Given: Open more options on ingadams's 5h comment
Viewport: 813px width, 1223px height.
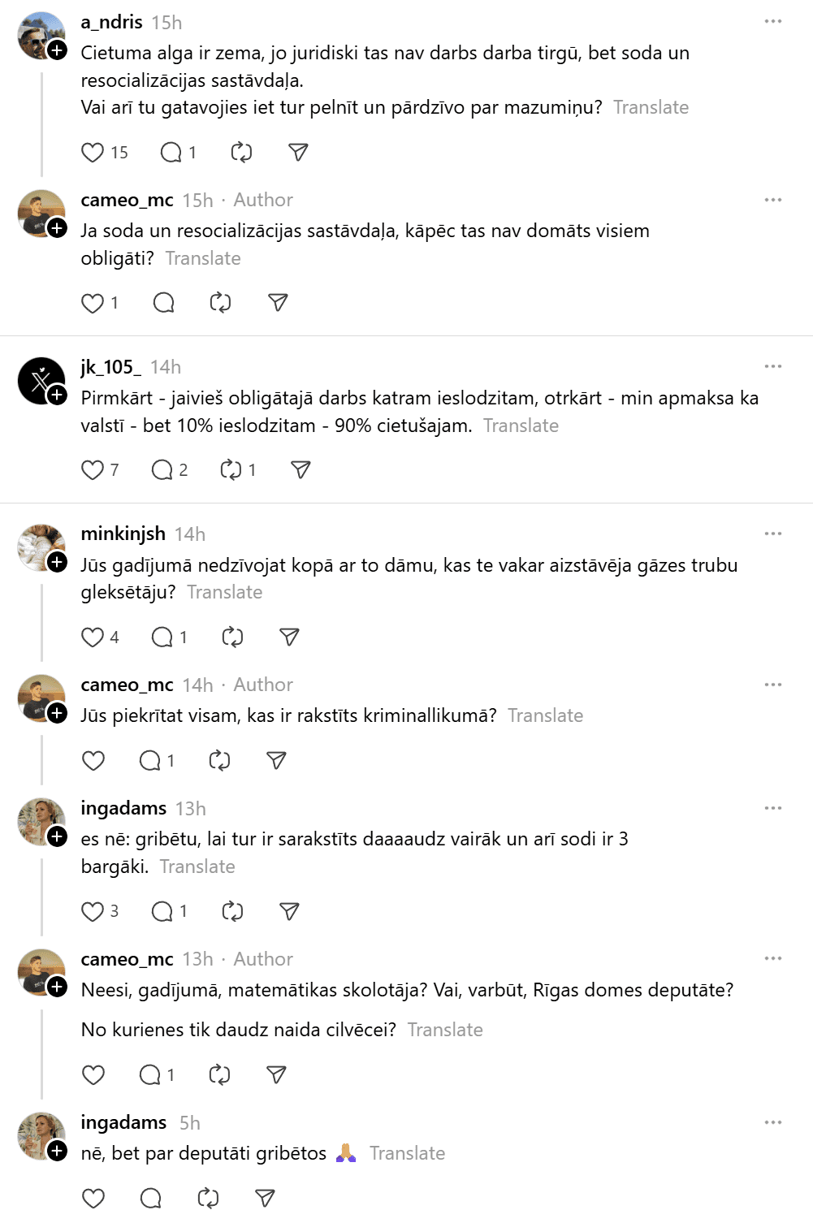Looking at the screenshot, I should 773,1122.
